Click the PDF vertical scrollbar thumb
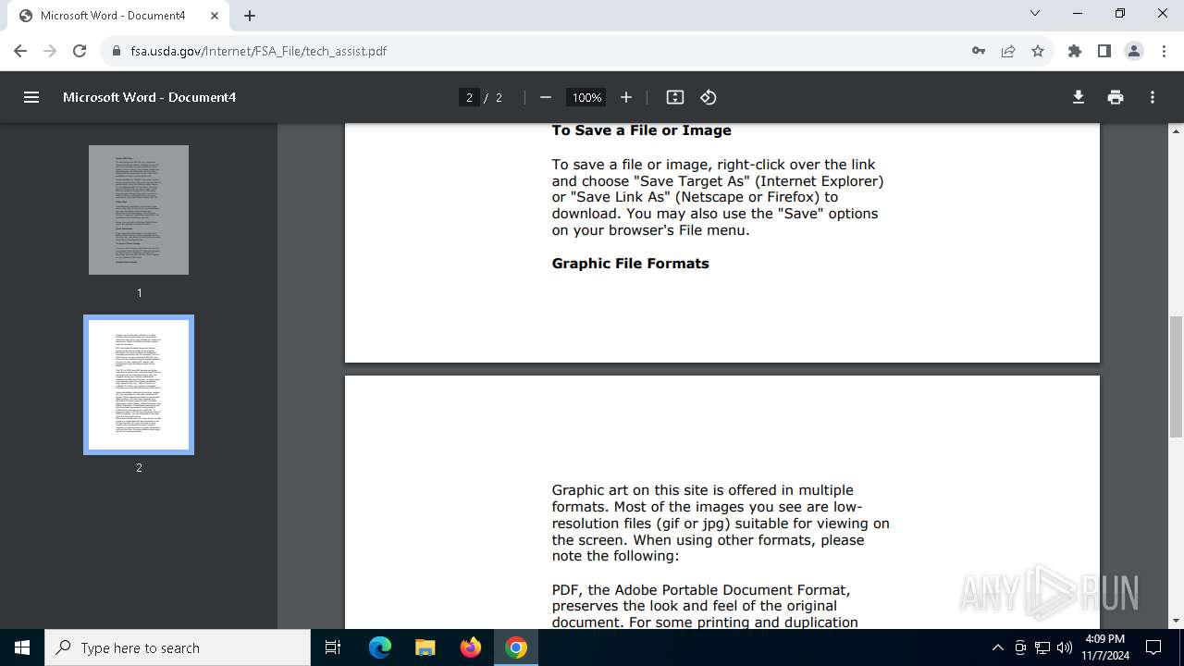Image resolution: width=1184 pixels, height=666 pixels. [1176, 376]
